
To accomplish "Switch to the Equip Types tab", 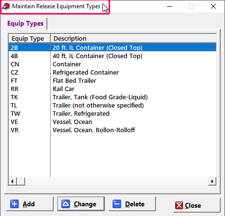I will pos(26,24).
